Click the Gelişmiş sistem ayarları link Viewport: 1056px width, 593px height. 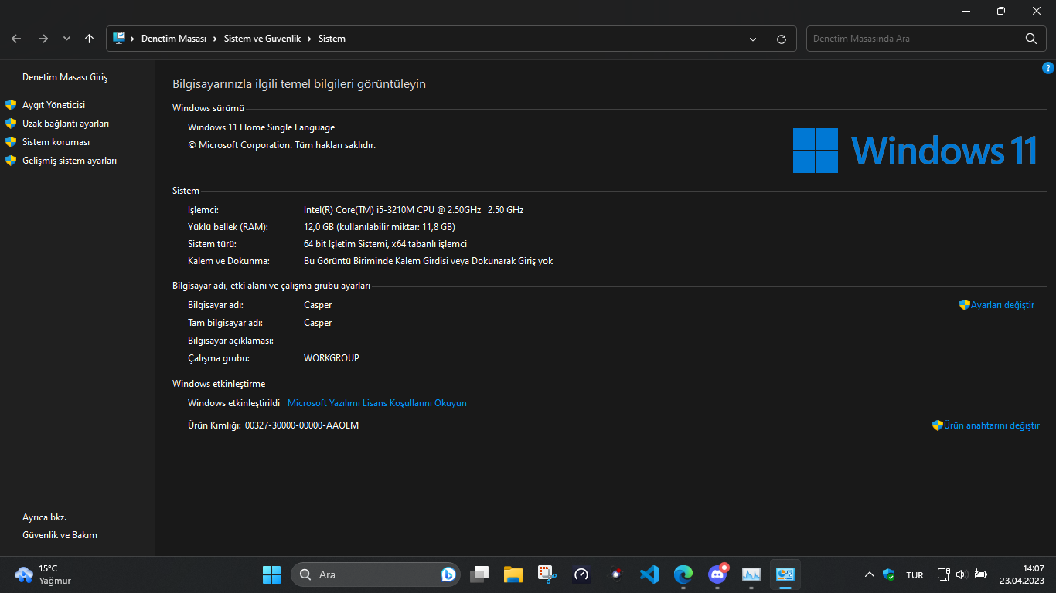pos(69,161)
